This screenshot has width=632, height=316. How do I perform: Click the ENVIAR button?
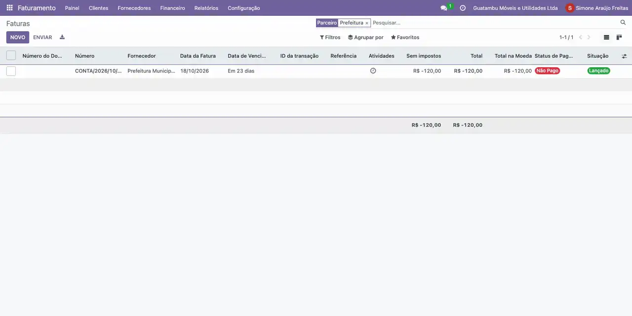click(x=42, y=38)
